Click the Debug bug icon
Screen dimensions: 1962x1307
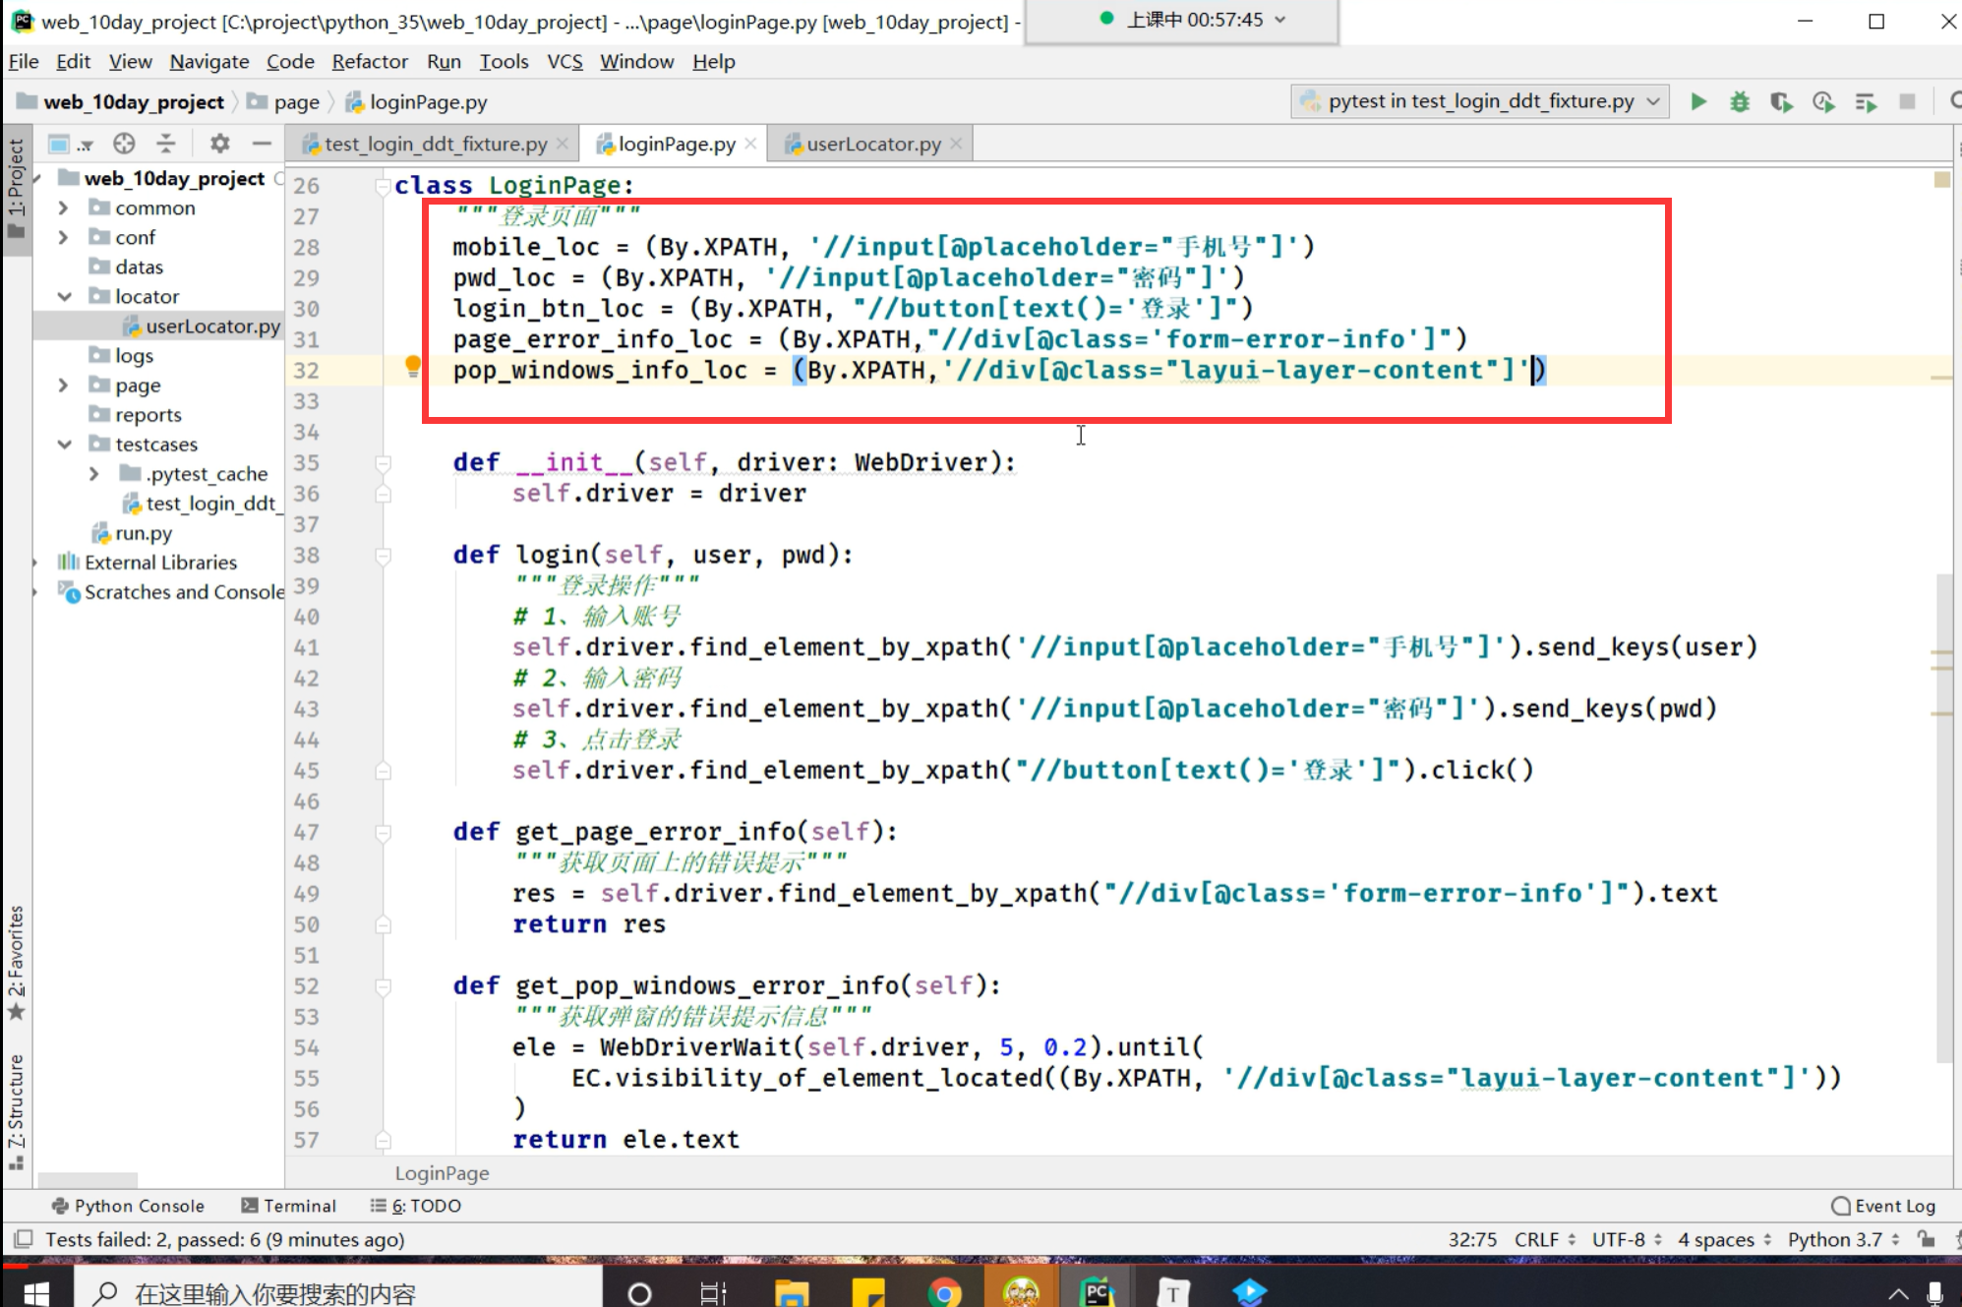[1739, 101]
